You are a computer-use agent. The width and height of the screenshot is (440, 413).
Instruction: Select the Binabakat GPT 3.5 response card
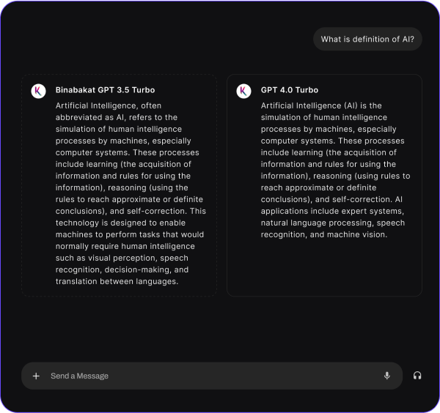(120, 185)
